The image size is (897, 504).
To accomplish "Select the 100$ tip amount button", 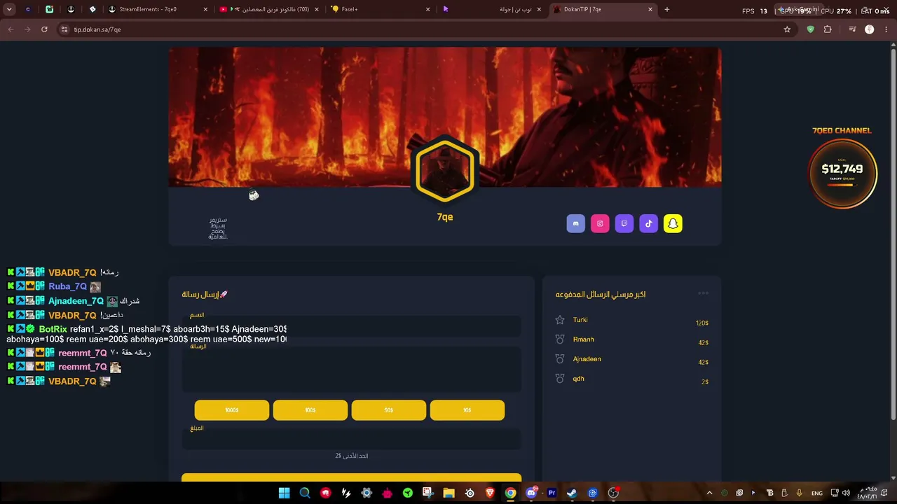I will click(x=310, y=410).
